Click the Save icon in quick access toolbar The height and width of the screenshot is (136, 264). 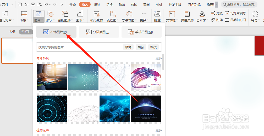click(20, 4)
